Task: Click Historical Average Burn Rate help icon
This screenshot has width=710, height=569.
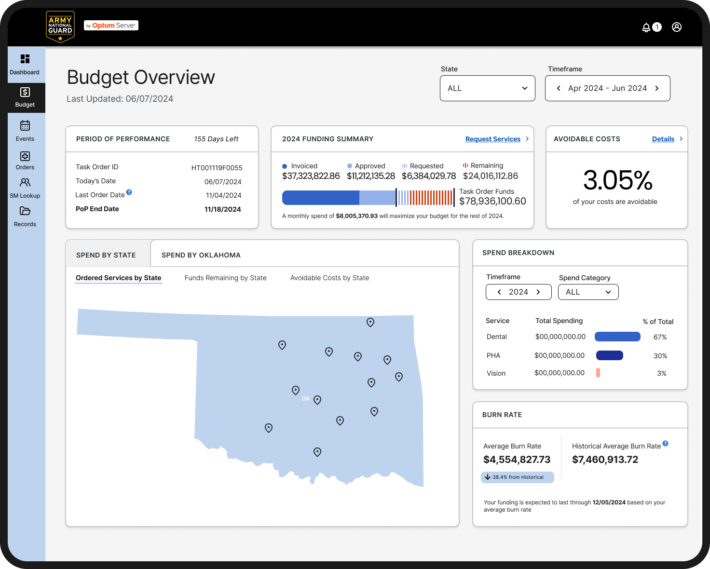Action: tap(666, 443)
